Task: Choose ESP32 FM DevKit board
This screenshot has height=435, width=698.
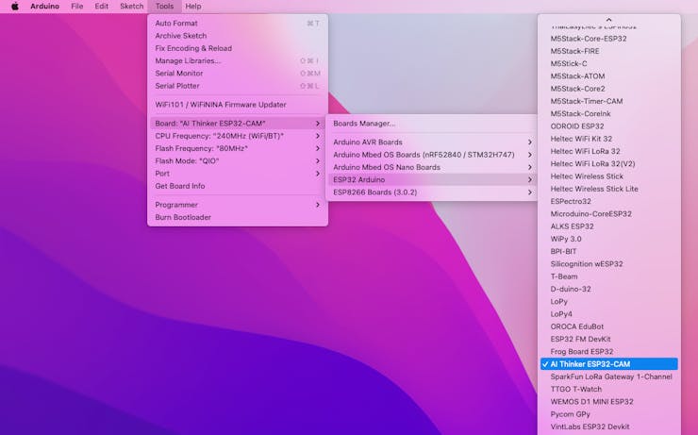Action: [x=609, y=339]
